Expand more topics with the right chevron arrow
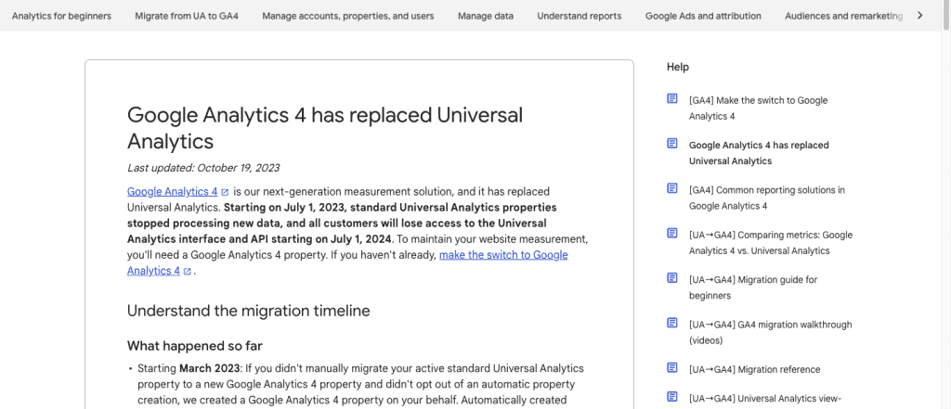Screen dimensions: 951x409 [920, 16]
